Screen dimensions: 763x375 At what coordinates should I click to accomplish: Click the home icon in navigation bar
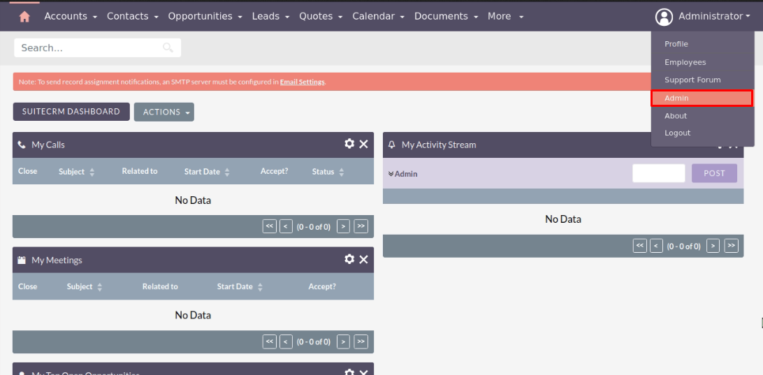(24, 16)
